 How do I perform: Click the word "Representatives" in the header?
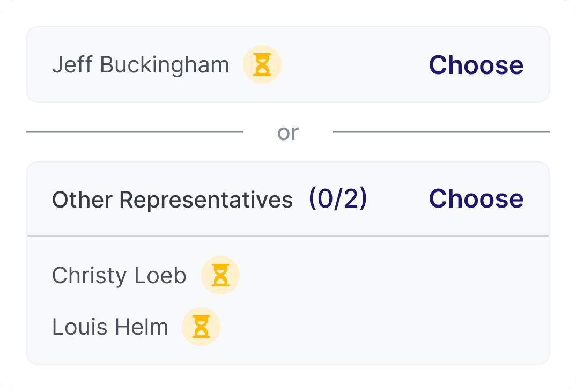(x=206, y=200)
